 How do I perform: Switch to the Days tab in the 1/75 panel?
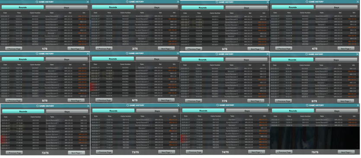(x=67, y=8)
